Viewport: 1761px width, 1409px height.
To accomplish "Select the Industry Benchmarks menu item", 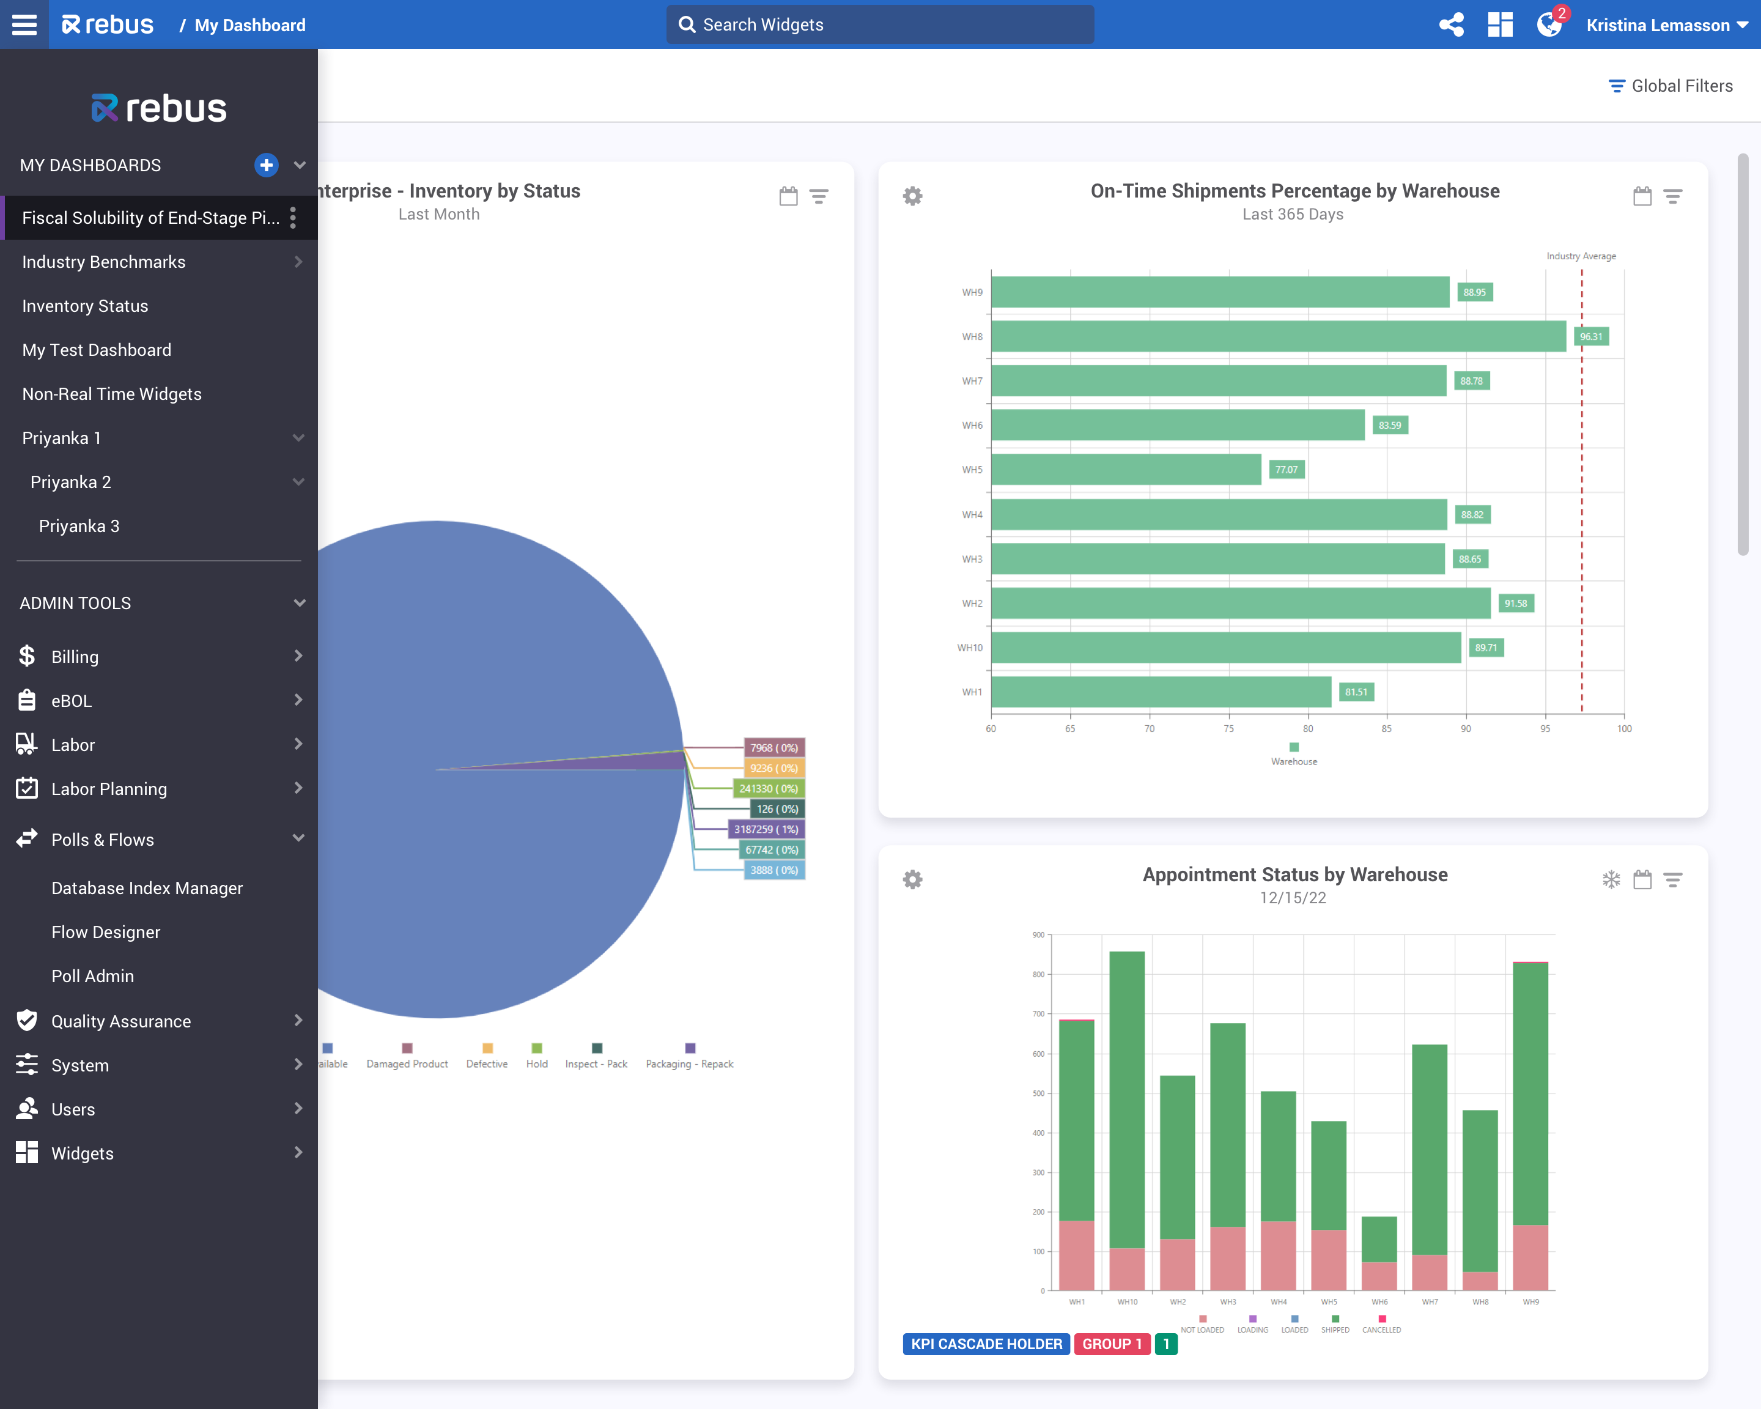I will pyautogui.click(x=104, y=261).
